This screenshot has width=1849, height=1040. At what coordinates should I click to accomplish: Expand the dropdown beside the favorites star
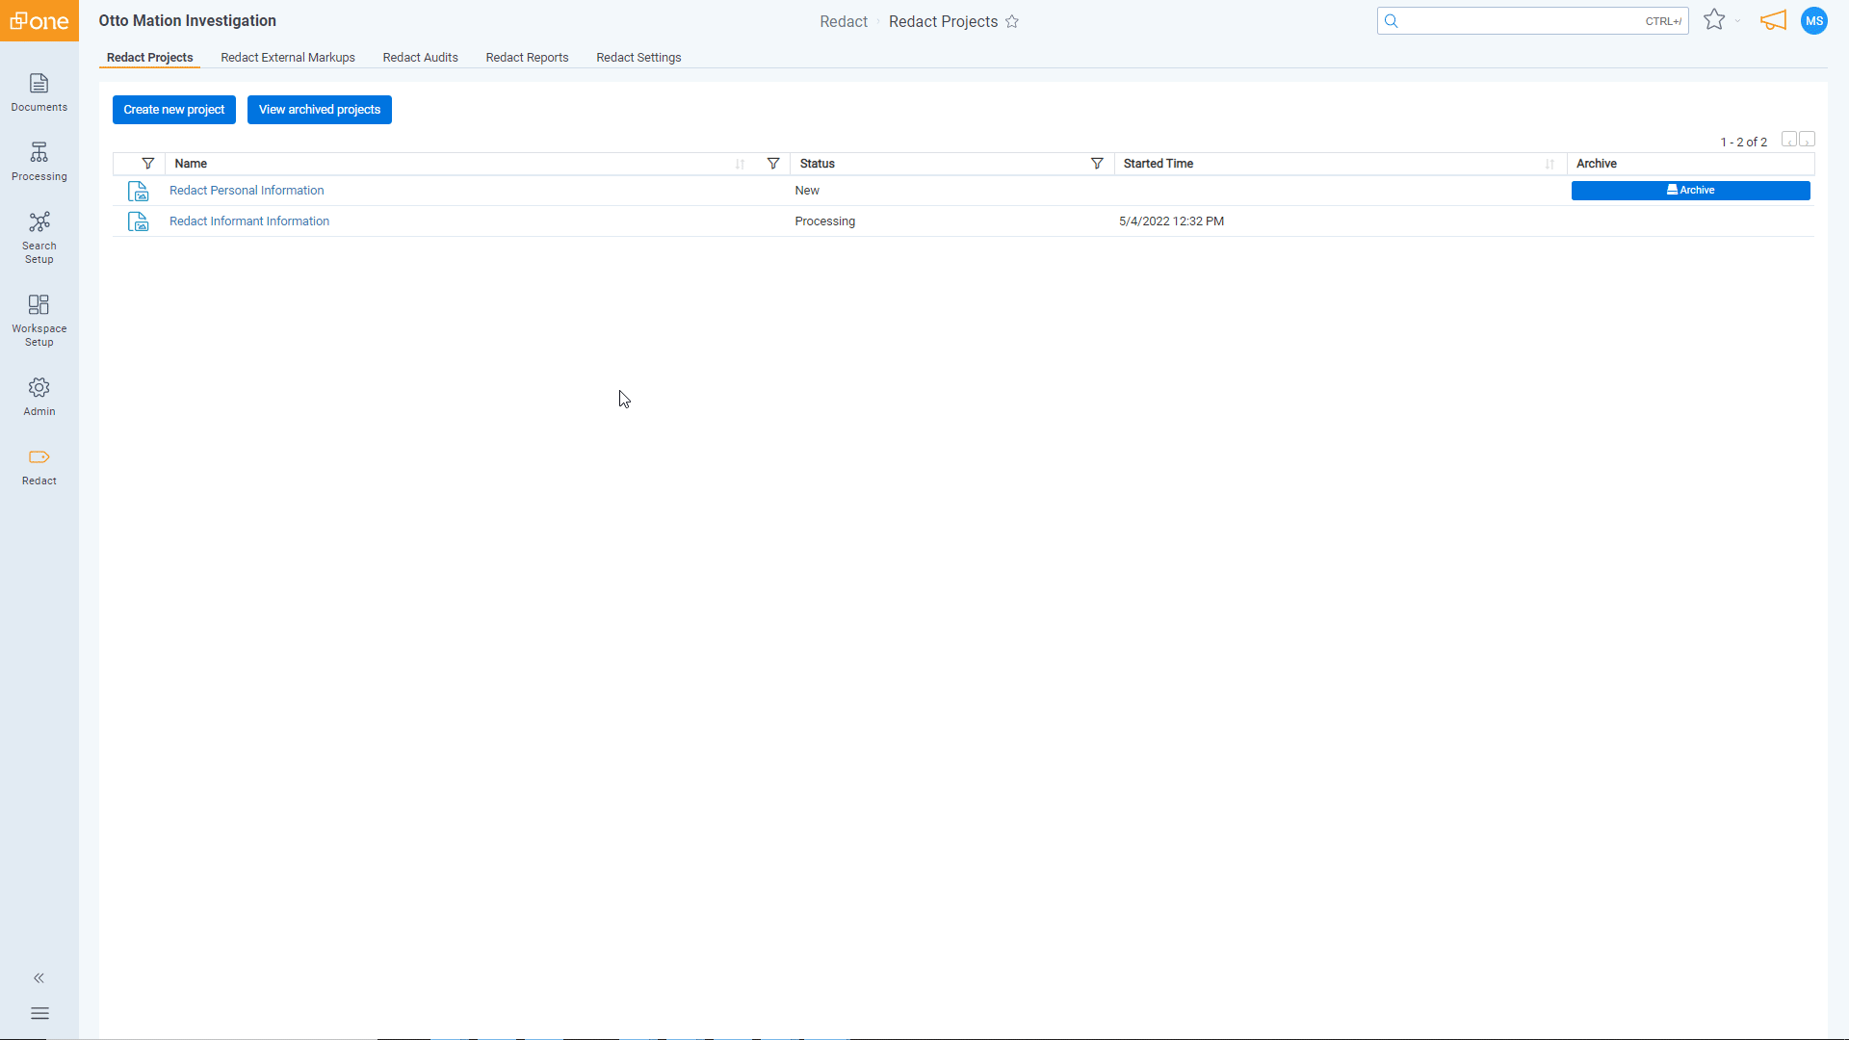tap(1736, 21)
